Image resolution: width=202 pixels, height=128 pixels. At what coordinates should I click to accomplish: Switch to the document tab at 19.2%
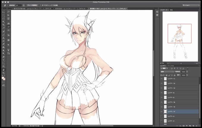[x=70, y=9]
